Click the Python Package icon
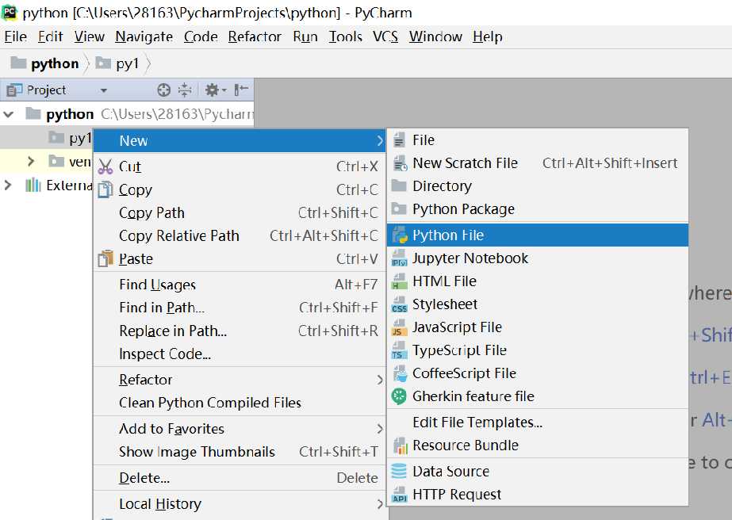Image resolution: width=732 pixels, height=520 pixels. pyautogui.click(x=399, y=208)
